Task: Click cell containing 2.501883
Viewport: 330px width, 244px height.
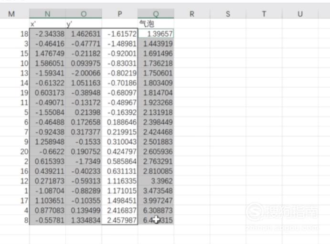Action: point(156,141)
